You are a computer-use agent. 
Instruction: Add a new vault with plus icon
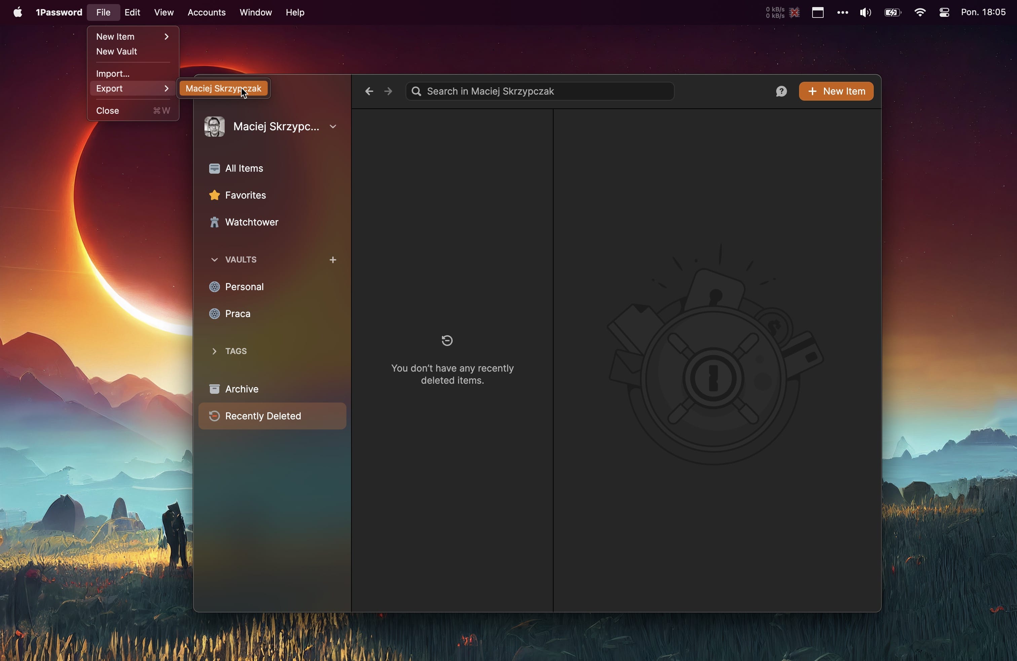(333, 260)
